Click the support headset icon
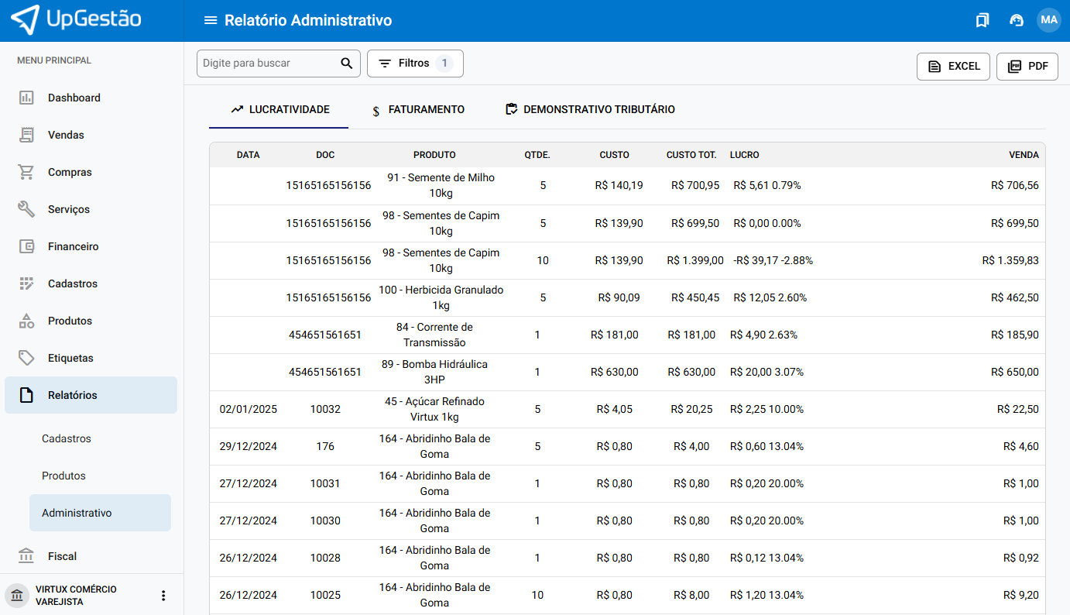 1017,20
